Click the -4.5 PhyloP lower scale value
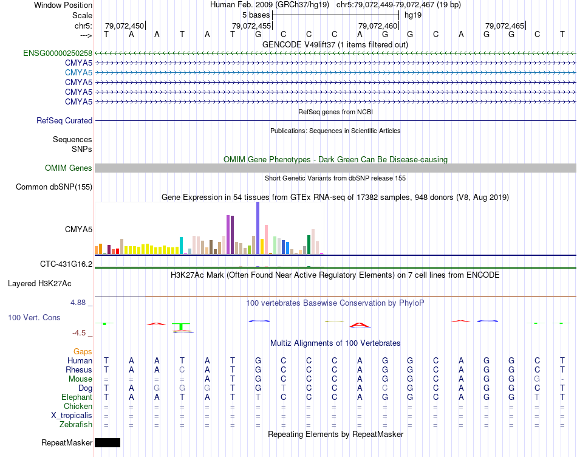Viewport: 577px width, 457px height. point(79,333)
